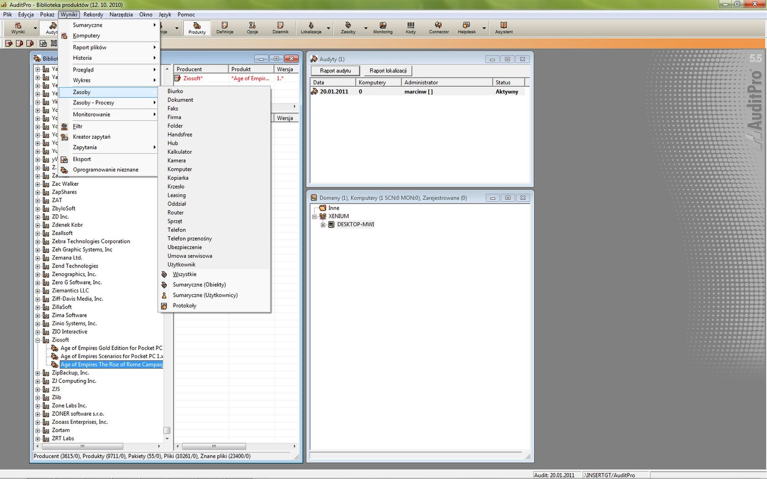767x479 pixels.
Task: Click the Wszystkie submenu icon
Action: click(164, 274)
